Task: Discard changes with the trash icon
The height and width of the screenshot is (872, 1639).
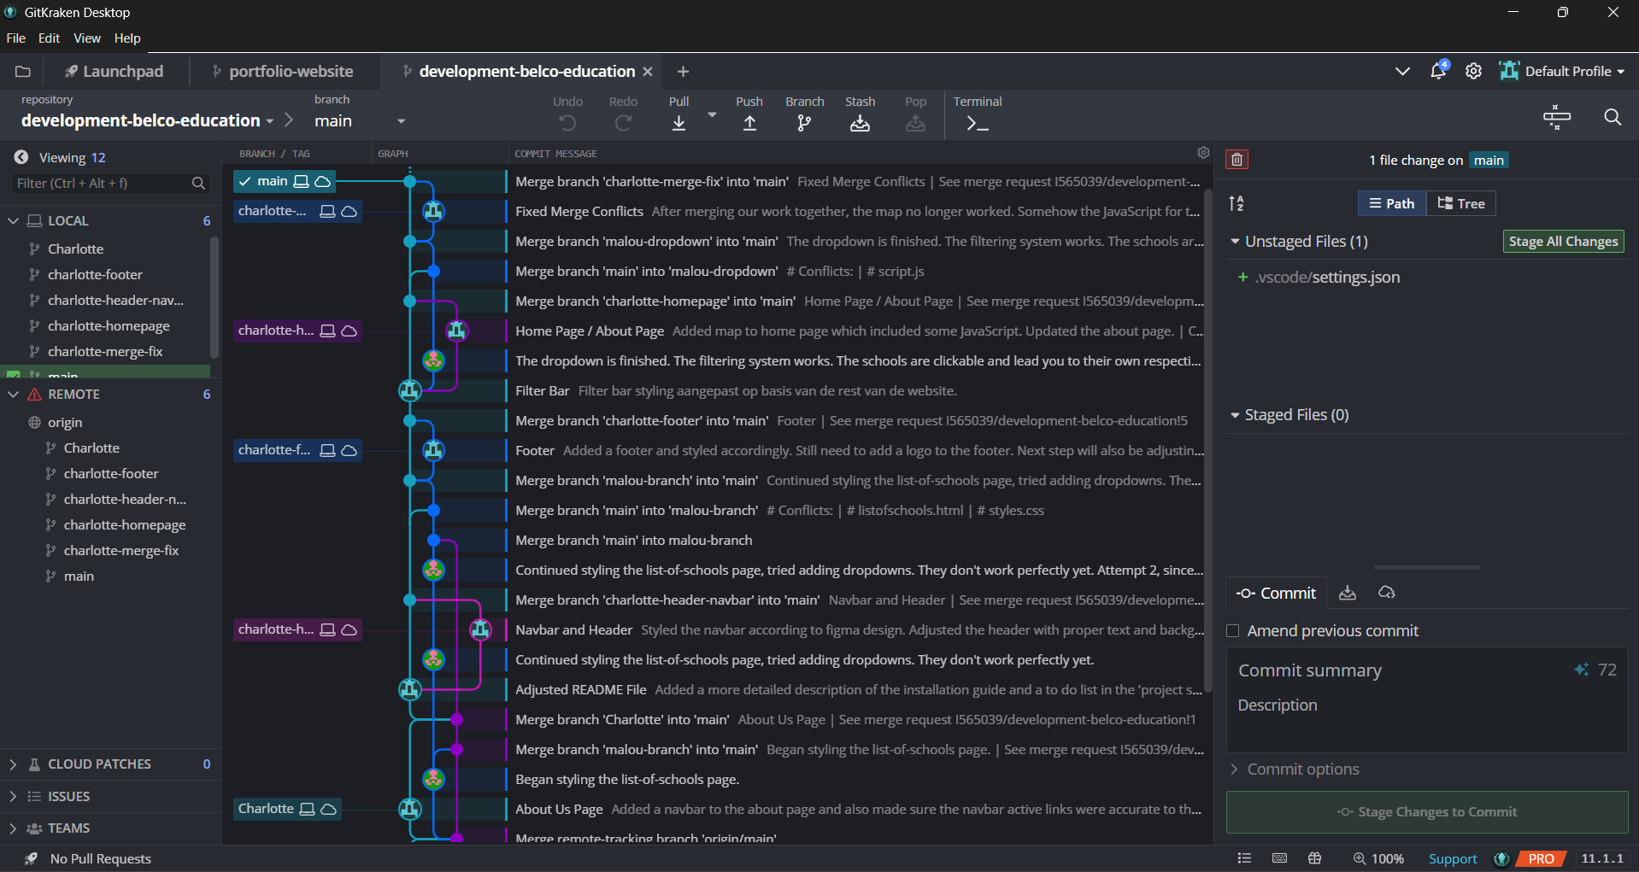Action: pyautogui.click(x=1237, y=159)
